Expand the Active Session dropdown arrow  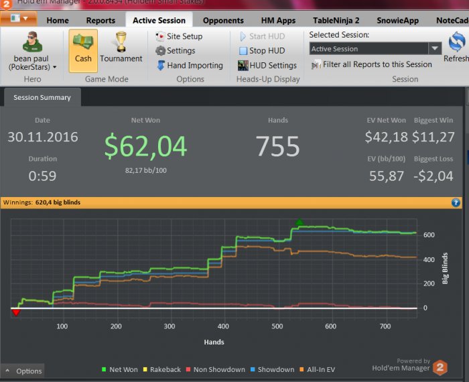tap(435, 48)
